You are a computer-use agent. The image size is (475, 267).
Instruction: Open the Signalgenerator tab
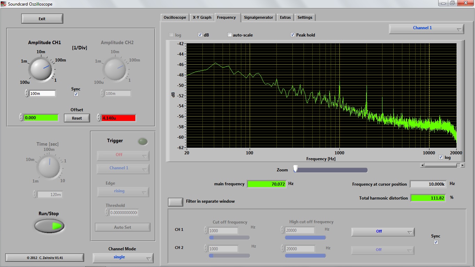point(258,17)
